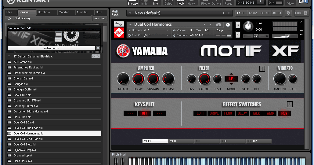Open the folder history dropdown in browser
Viewport: 314px width, 165px height.
tap(93, 56)
